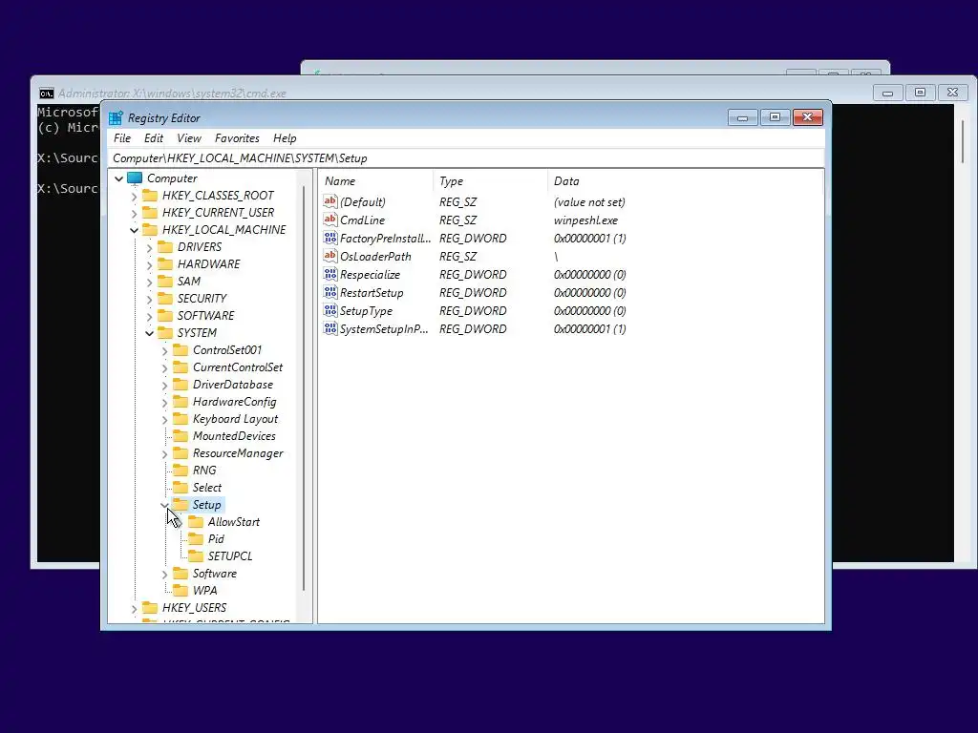The height and width of the screenshot is (733, 978).
Task: Select the DriverDatabase key
Action: (x=233, y=385)
